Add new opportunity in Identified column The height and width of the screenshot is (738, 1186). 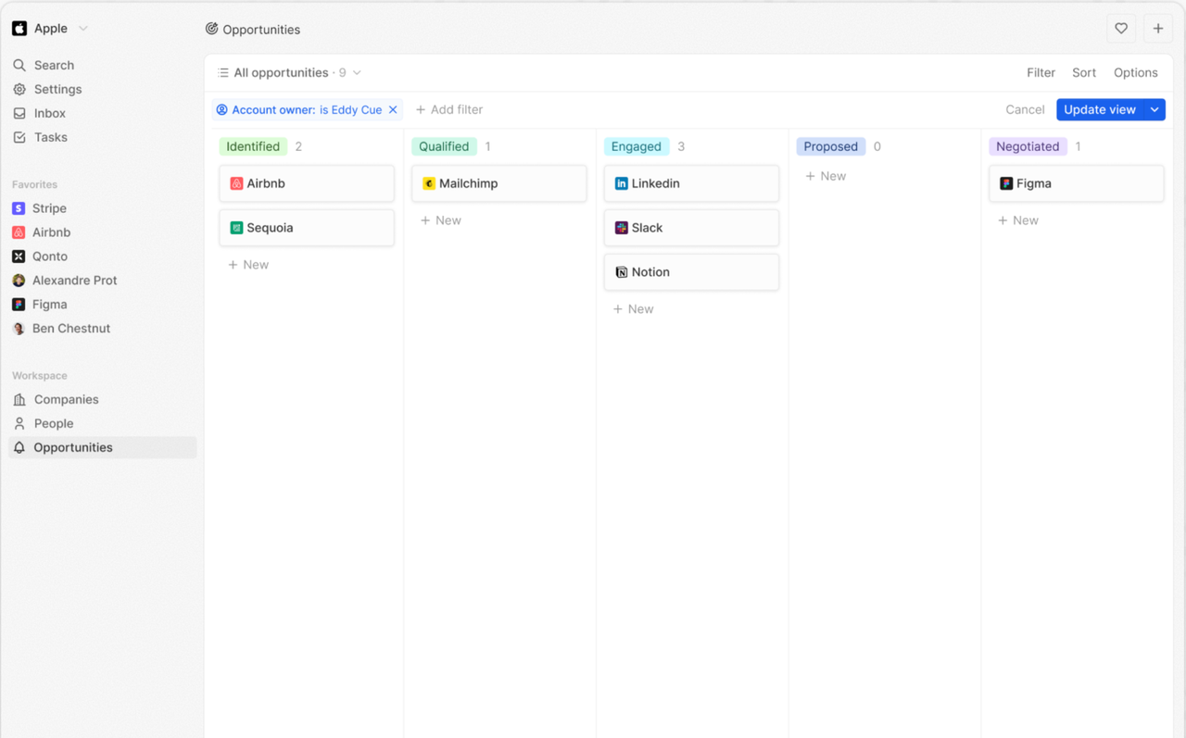(248, 266)
